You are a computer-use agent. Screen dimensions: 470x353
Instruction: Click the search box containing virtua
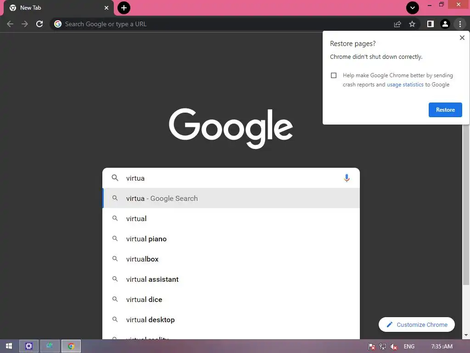(231, 178)
